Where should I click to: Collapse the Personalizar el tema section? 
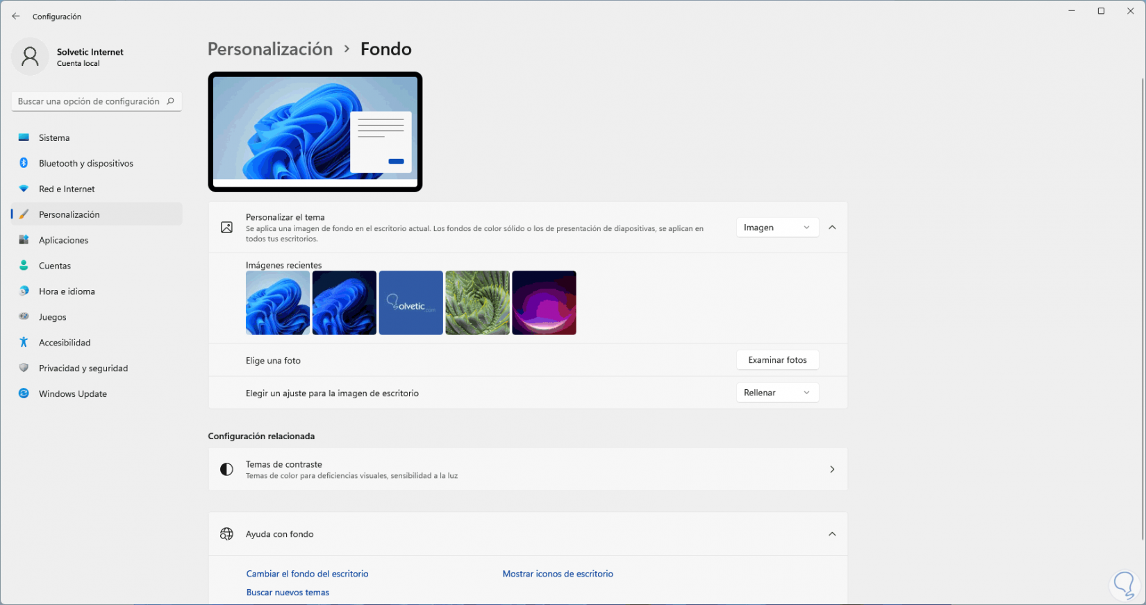point(832,228)
